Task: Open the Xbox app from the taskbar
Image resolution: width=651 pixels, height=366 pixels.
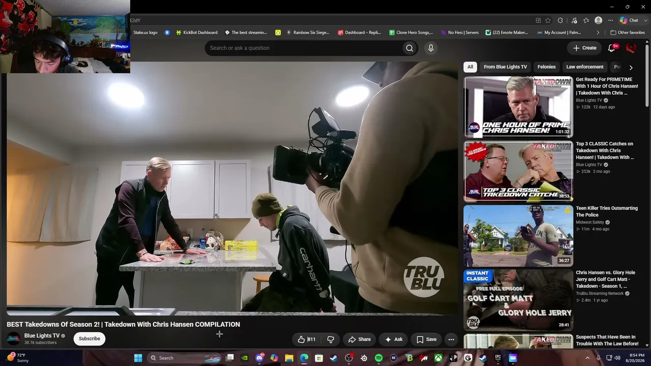Action: point(438,358)
